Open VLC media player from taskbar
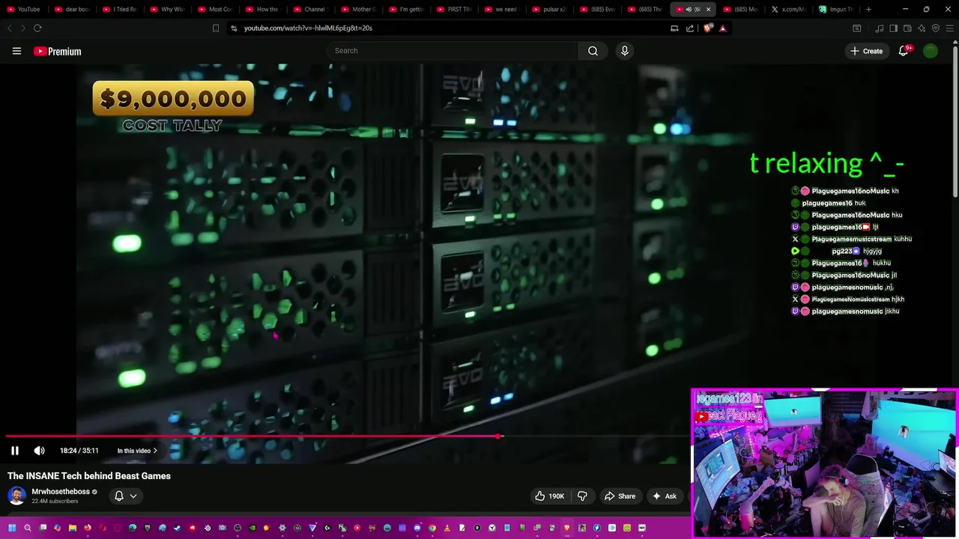The image size is (959, 539). click(447, 528)
